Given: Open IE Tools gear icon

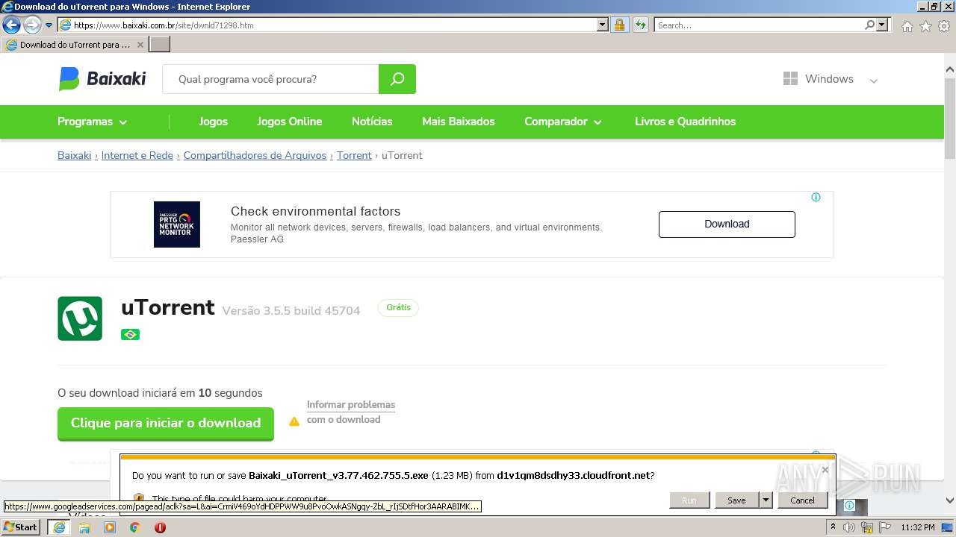Looking at the screenshot, I should click(x=944, y=26).
